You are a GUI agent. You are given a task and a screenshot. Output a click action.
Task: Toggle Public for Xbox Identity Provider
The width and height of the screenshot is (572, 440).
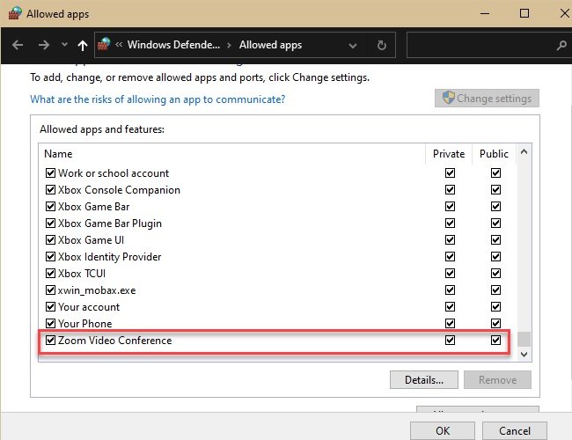[495, 257]
